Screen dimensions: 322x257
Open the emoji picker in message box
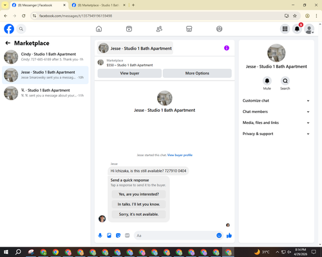(x=219, y=235)
